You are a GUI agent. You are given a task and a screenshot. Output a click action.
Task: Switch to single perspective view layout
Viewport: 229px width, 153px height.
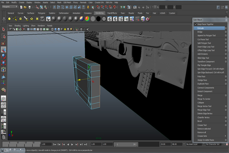[x=3, y=99]
